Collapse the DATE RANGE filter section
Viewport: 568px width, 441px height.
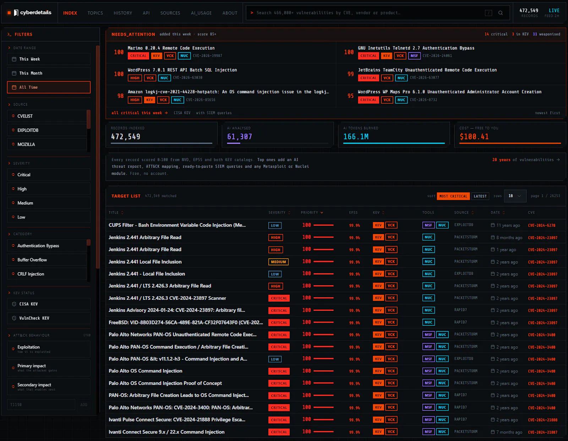pyautogui.click(x=22, y=48)
